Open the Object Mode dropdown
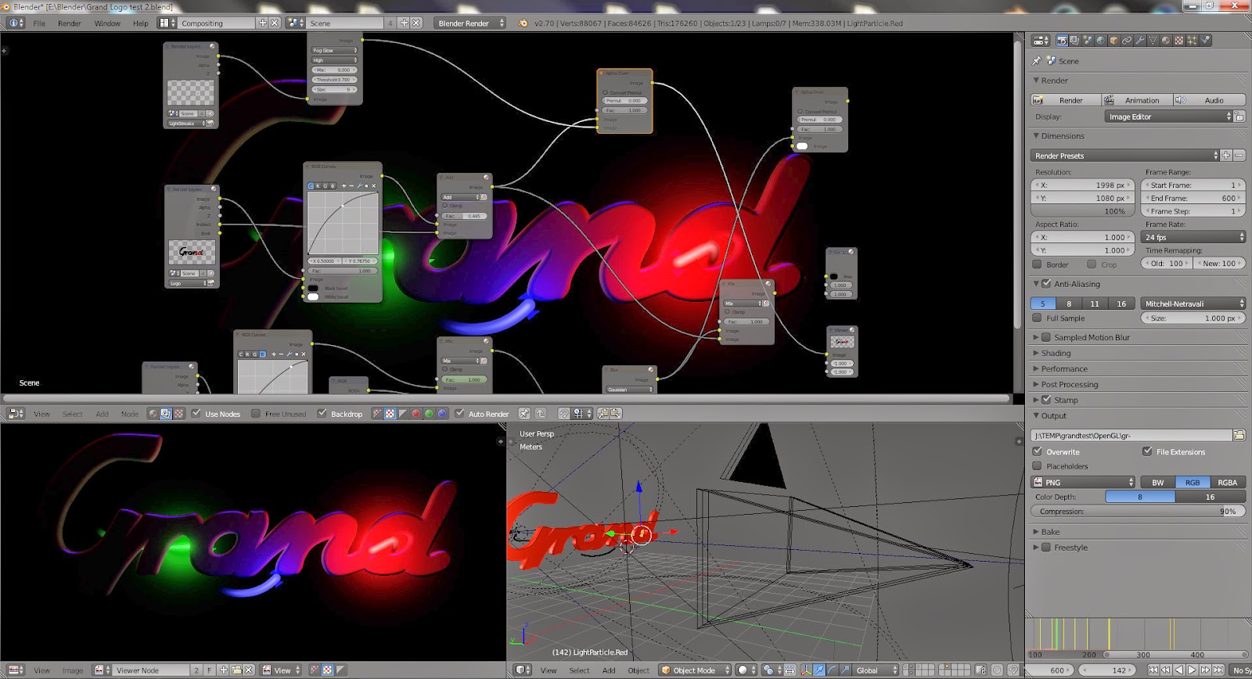 (x=694, y=670)
